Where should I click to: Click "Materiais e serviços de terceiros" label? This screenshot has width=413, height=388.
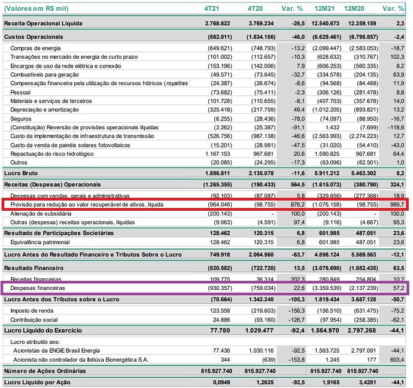coord(51,101)
